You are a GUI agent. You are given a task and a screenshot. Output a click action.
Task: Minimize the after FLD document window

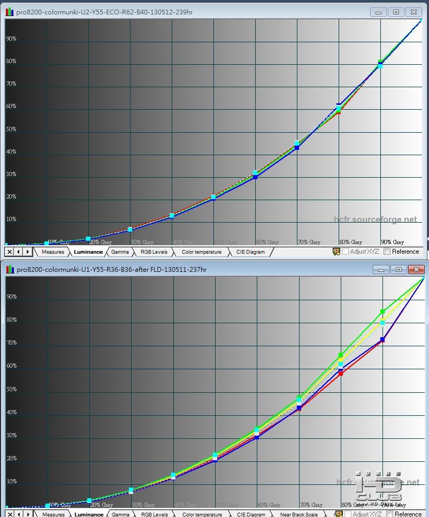pyautogui.click(x=381, y=270)
